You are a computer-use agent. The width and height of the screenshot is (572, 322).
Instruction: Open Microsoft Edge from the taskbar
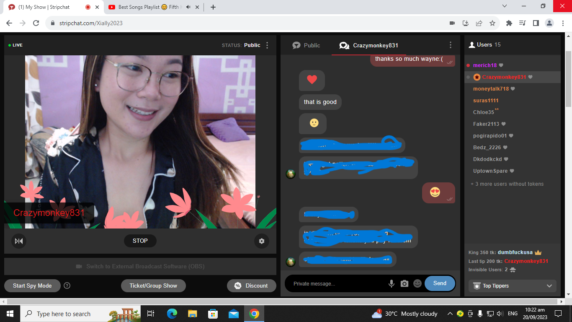point(172,314)
